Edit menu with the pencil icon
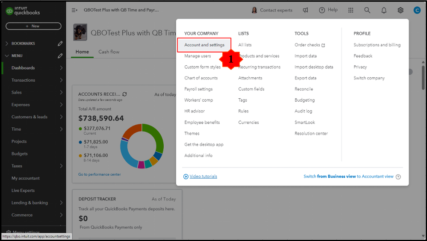Image resolution: width=427 pixels, height=241 pixels. pos(60,56)
